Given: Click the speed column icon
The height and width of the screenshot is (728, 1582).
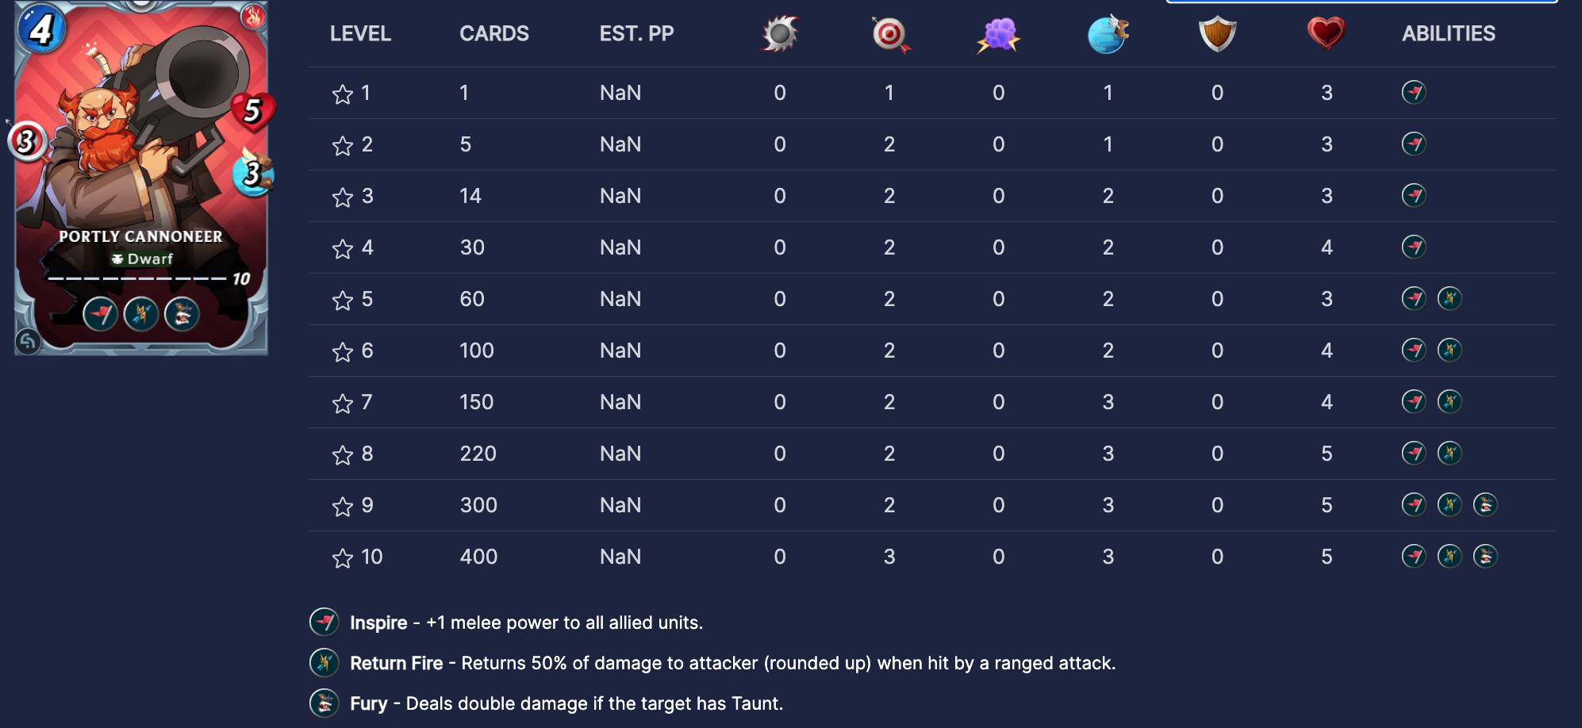Looking at the screenshot, I should click(1108, 34).
